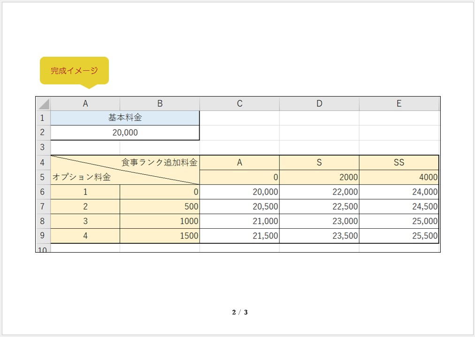Click the 0 cell under rank A

click(239, 177)
